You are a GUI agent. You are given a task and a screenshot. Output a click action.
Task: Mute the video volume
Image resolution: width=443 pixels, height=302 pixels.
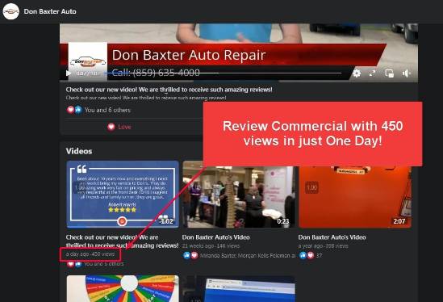(406, 73)
